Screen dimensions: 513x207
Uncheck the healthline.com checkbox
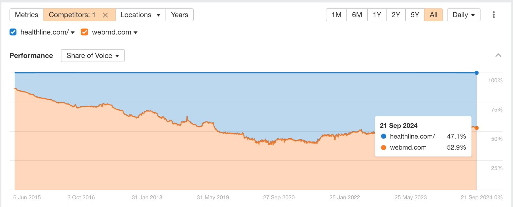(x=13, y=32)
